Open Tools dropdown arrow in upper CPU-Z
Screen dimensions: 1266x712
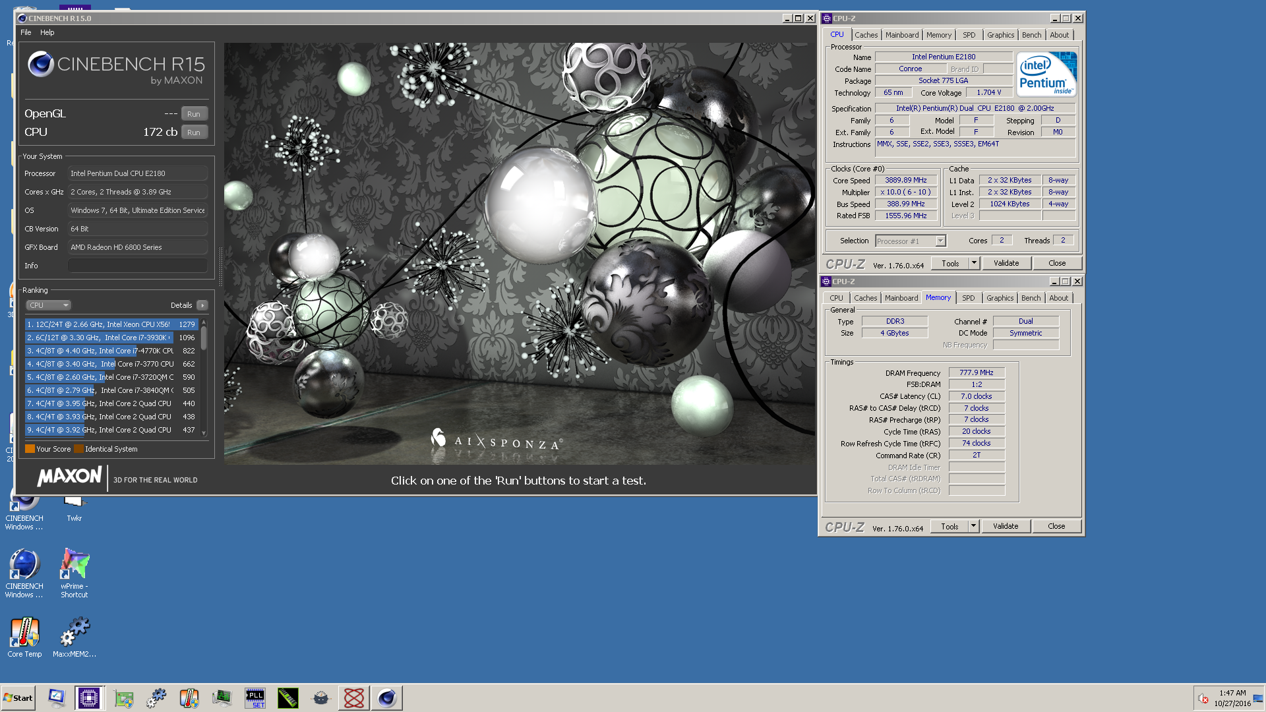(974, 263)
